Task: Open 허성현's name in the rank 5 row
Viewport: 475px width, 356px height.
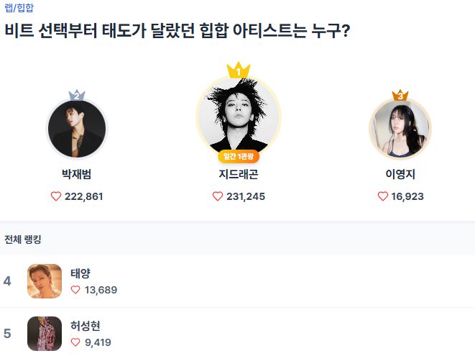Action: pyautogui.click(x=86, y=326)
